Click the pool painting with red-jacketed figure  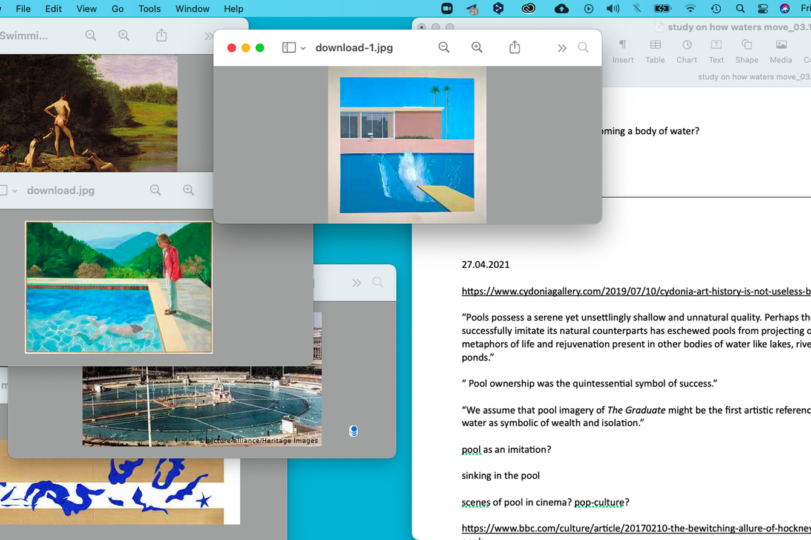click(119, 287)
